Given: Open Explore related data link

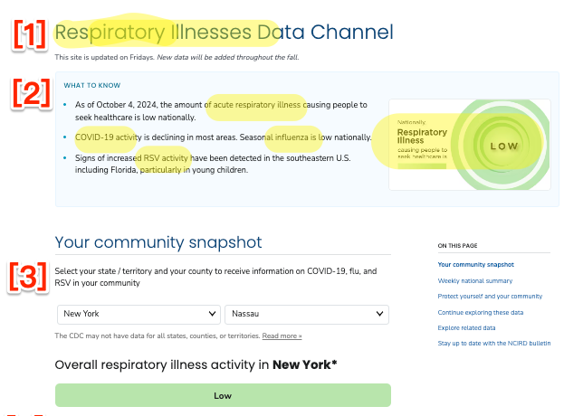Looking at the screenshot, I should [466, 327].
